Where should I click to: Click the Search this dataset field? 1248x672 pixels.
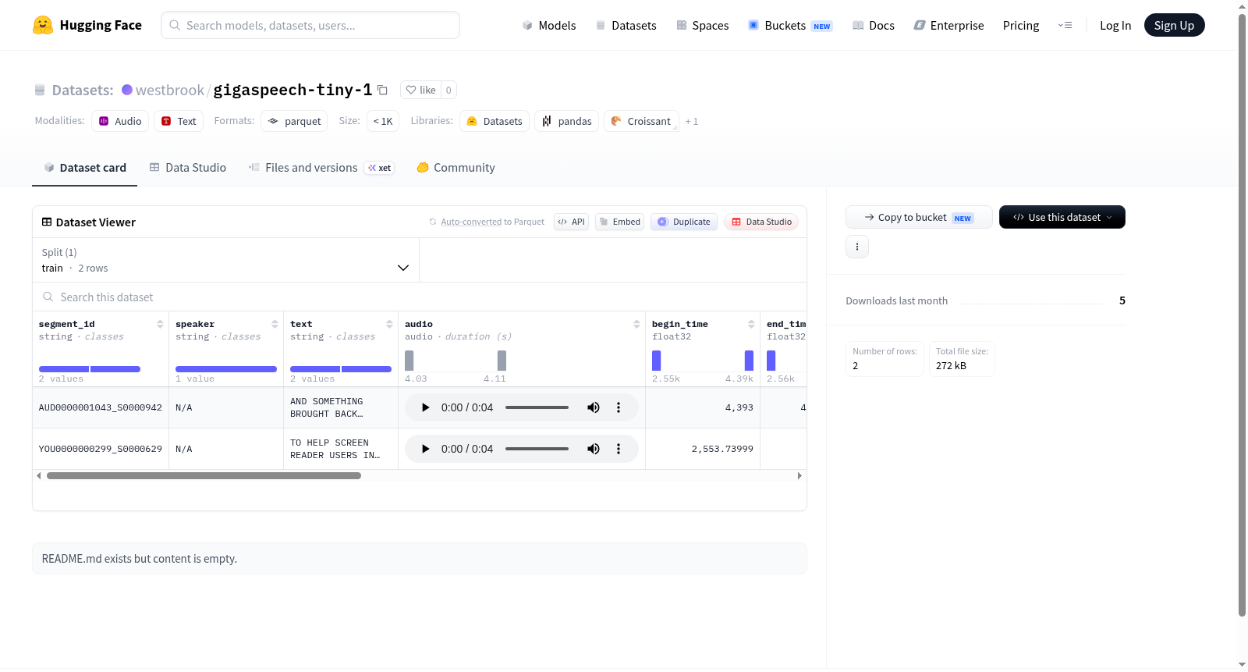point(420,297)
